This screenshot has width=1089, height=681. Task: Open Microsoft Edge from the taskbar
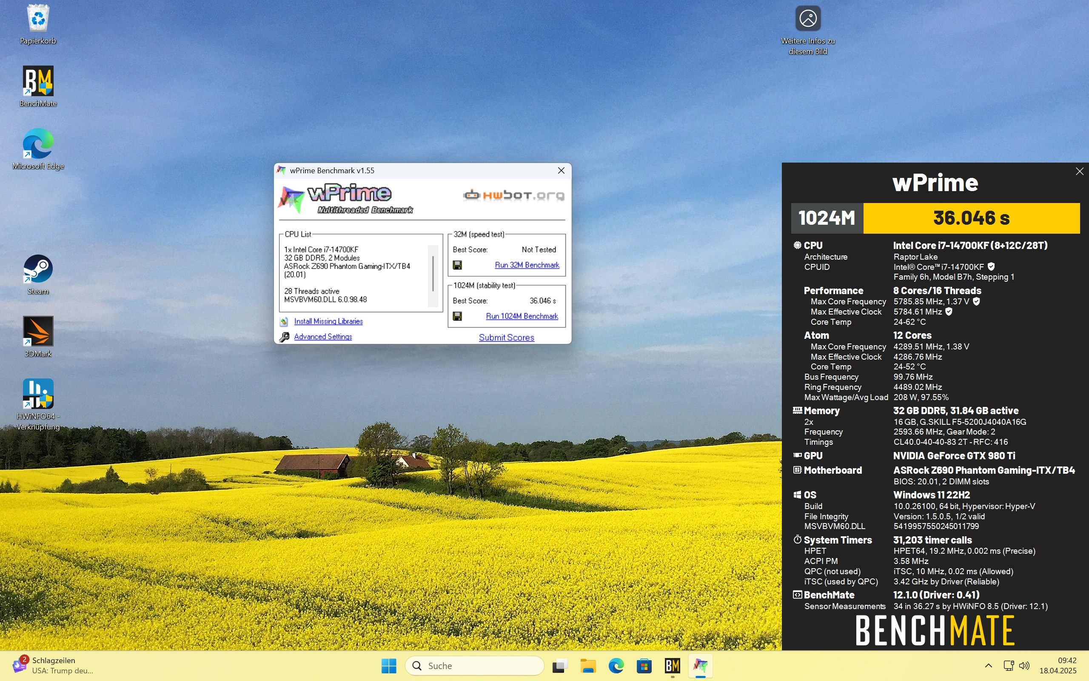616,666
